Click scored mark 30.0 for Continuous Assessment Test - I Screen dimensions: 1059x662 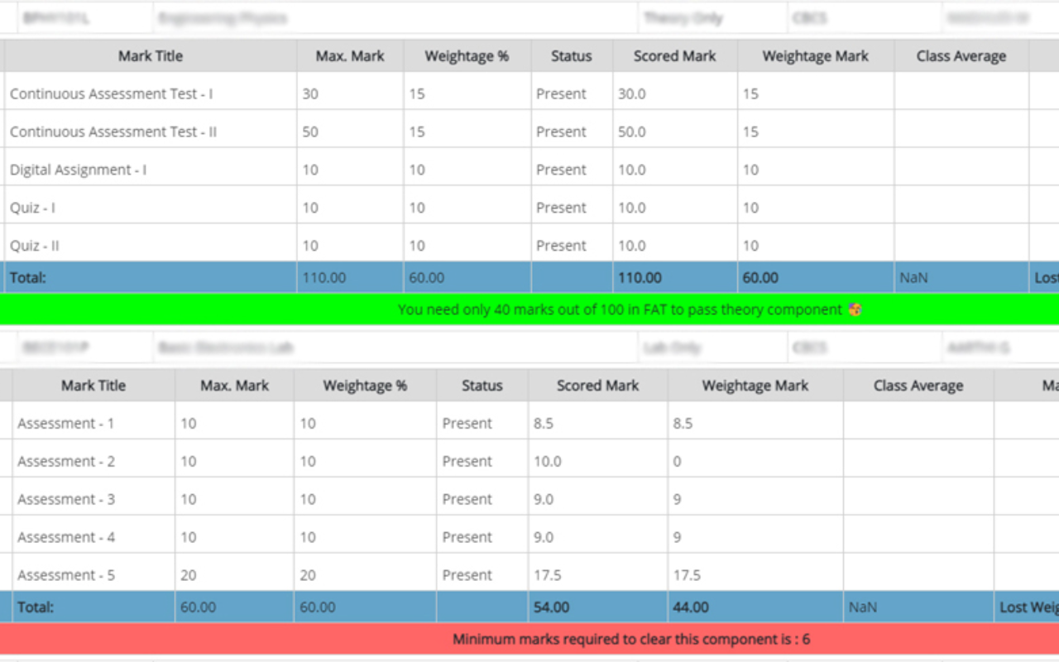point(632,94)
